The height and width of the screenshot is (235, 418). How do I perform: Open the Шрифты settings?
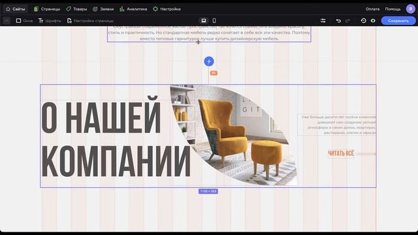coord(50,20)
